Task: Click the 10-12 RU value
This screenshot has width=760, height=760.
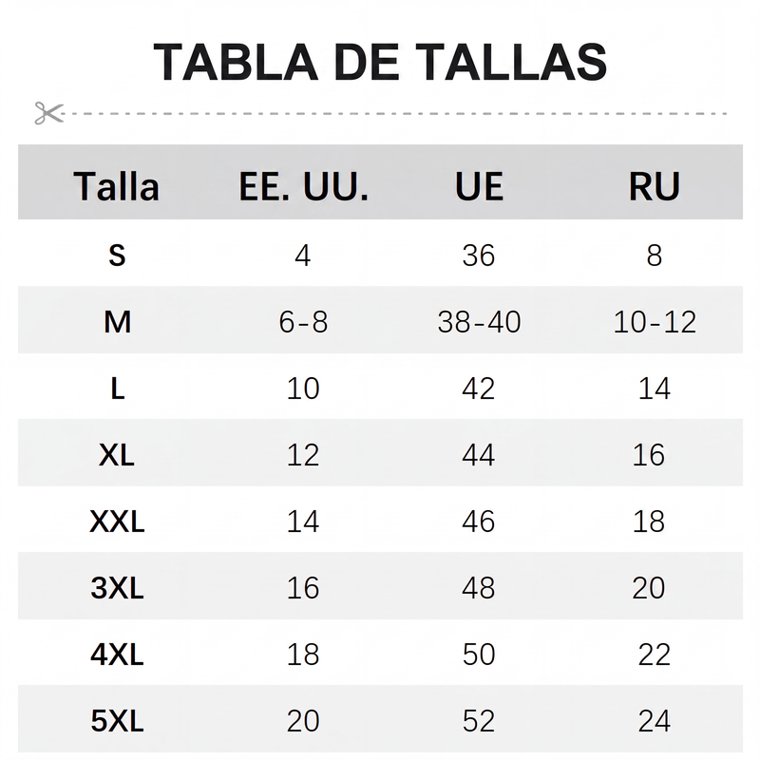Action: (x=655, y=321)
